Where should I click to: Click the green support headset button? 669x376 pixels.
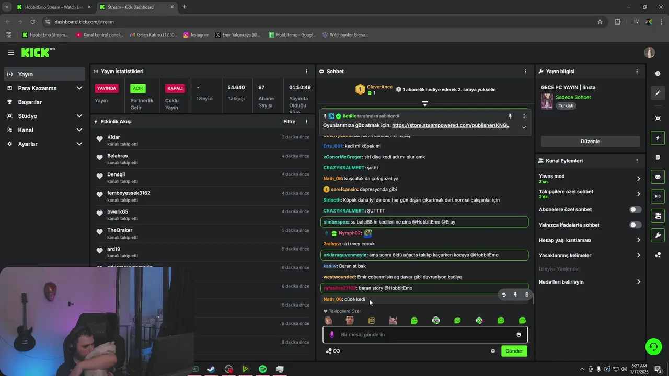click(x=653, y=346)
